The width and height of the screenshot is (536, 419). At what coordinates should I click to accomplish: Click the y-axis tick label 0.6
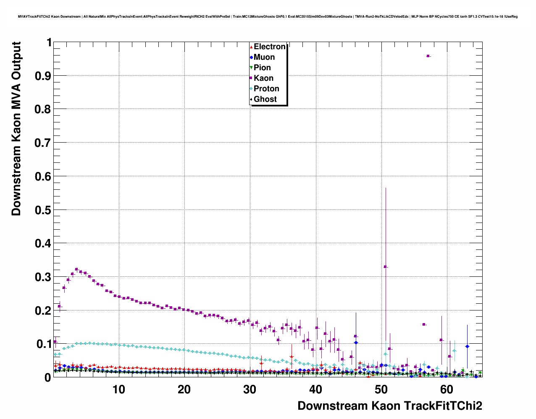pyautogui.click(x=43, y=177)
